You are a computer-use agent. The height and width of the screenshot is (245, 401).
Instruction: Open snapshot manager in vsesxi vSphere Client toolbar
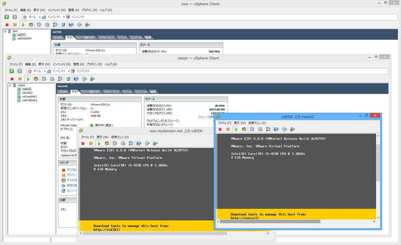point(60,79)
